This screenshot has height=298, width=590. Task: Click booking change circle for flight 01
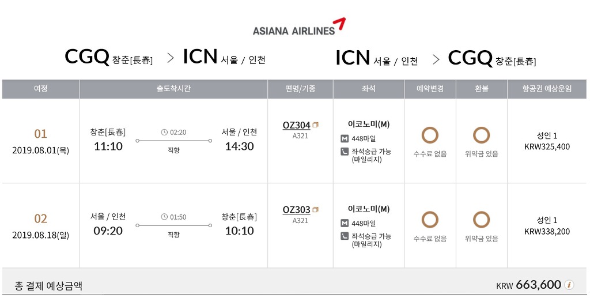point(430,135)
